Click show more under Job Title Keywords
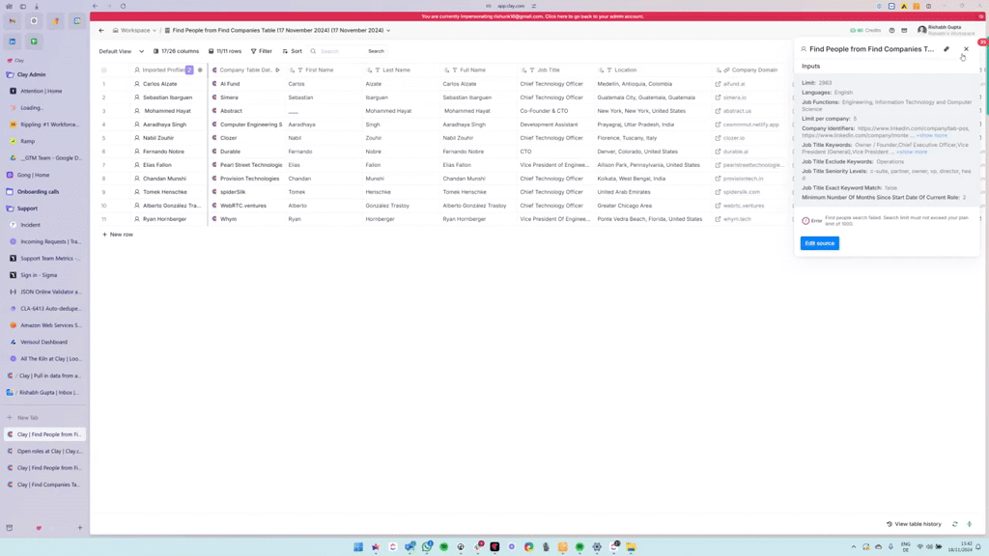 (x=912, y=152)
